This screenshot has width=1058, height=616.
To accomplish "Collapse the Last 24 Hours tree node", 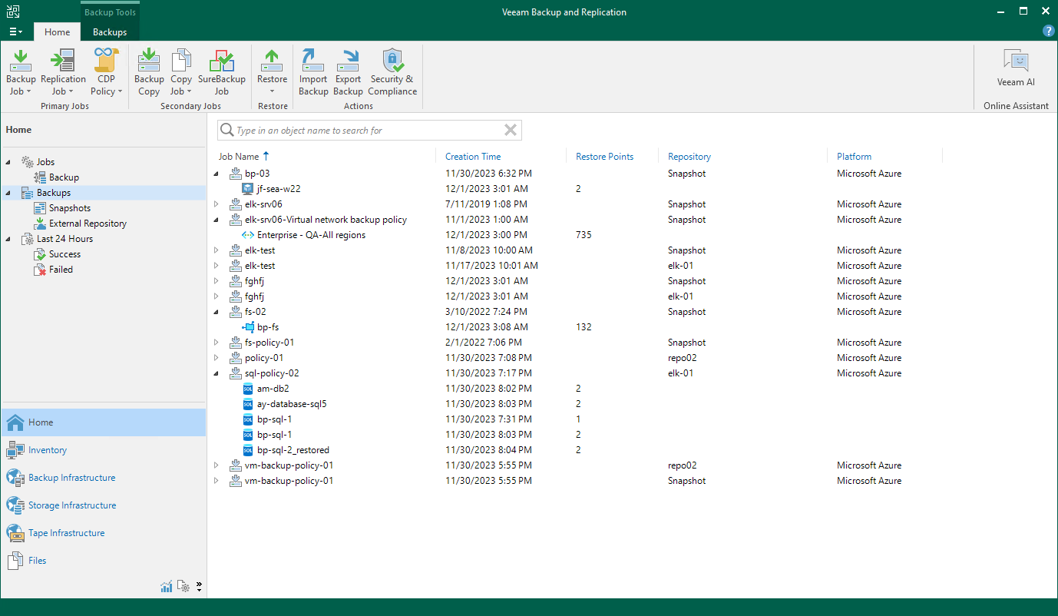I will click(8, 239).
